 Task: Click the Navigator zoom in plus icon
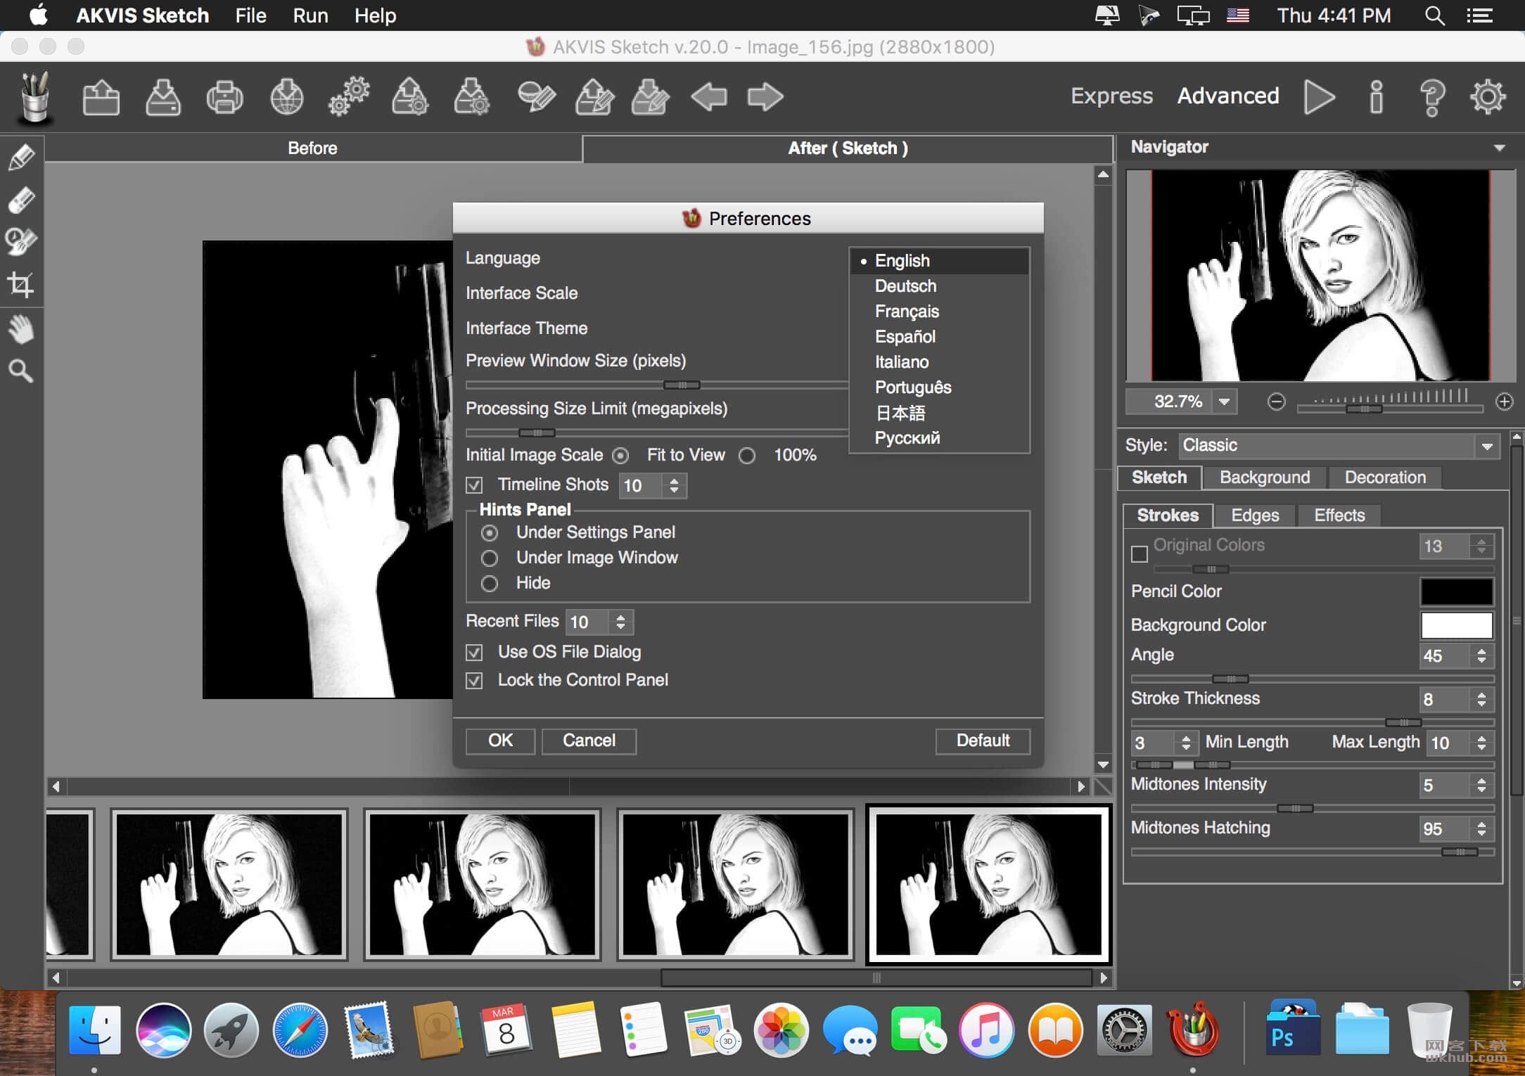click(1505, 402)
